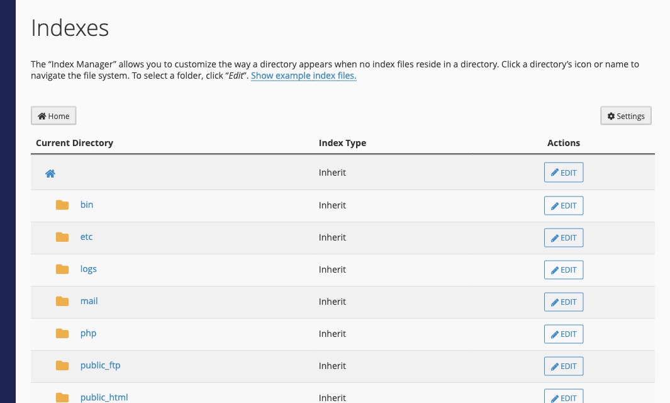The image size is (670, 403).
Task: Open the Settings button with gear
Action: pyautogui.click(x=625, y=116)
